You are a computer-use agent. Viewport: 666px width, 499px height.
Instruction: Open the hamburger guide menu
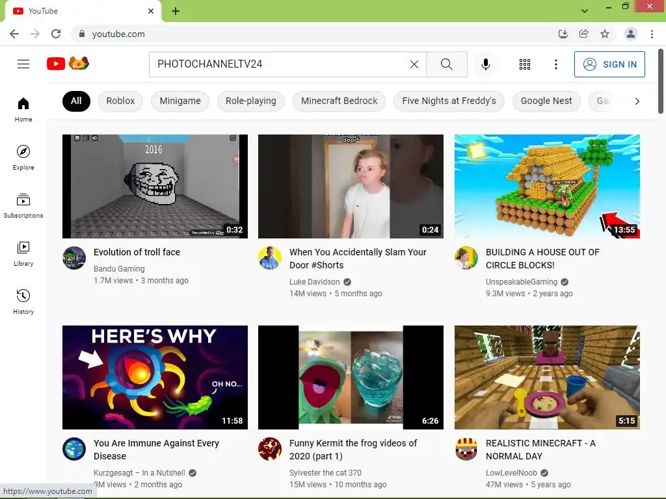[x=23, y=64]
